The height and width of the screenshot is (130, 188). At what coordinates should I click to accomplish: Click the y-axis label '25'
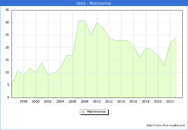[7, 35]
